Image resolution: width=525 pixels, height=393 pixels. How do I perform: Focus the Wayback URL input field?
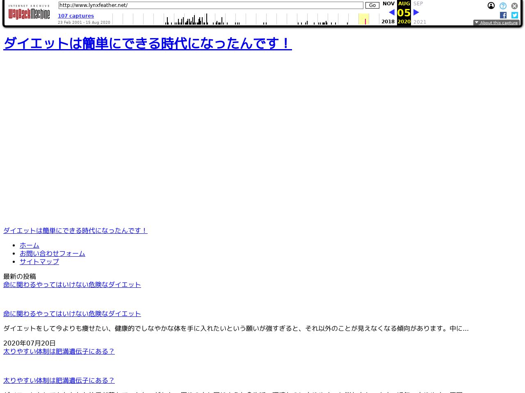(210, 5)
